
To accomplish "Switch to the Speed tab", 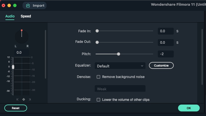I will tap(26, 16).
